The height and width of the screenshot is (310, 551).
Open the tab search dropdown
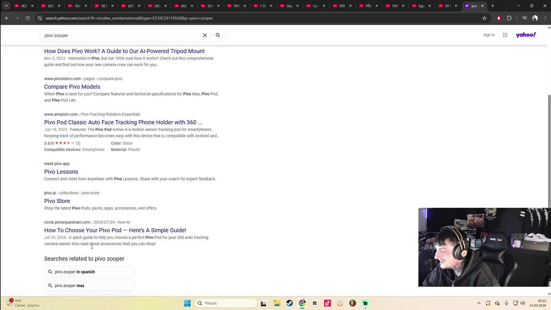click(x=6, y=6)
